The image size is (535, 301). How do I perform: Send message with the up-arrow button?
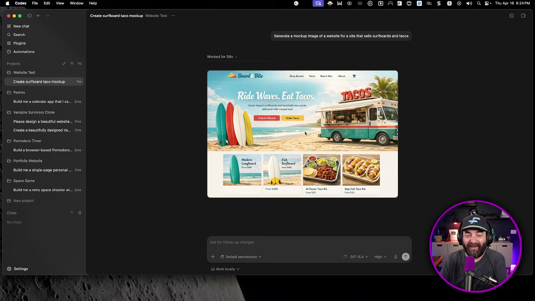pyautogui.click(x=406, y=257)
